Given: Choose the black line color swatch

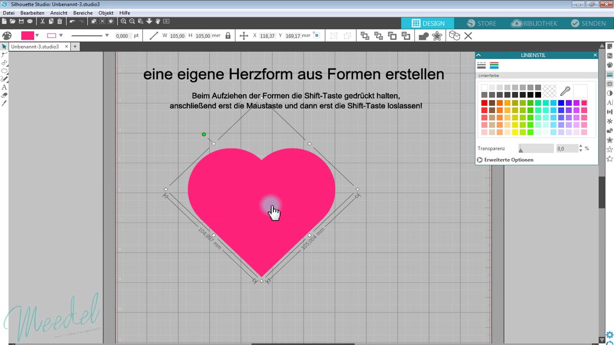Looking at the screenshot, I should point(538,95).
